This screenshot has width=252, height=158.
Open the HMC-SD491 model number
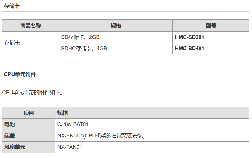(189, 49)
